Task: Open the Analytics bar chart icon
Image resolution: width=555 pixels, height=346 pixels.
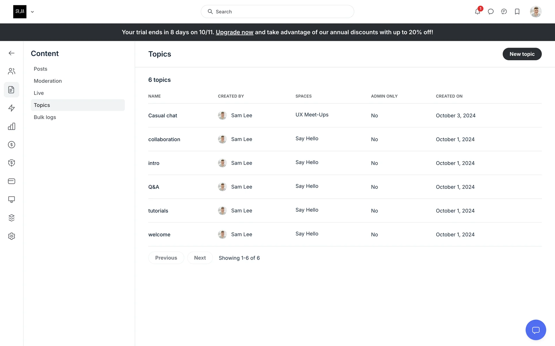Action: click(x=12, y=126)
